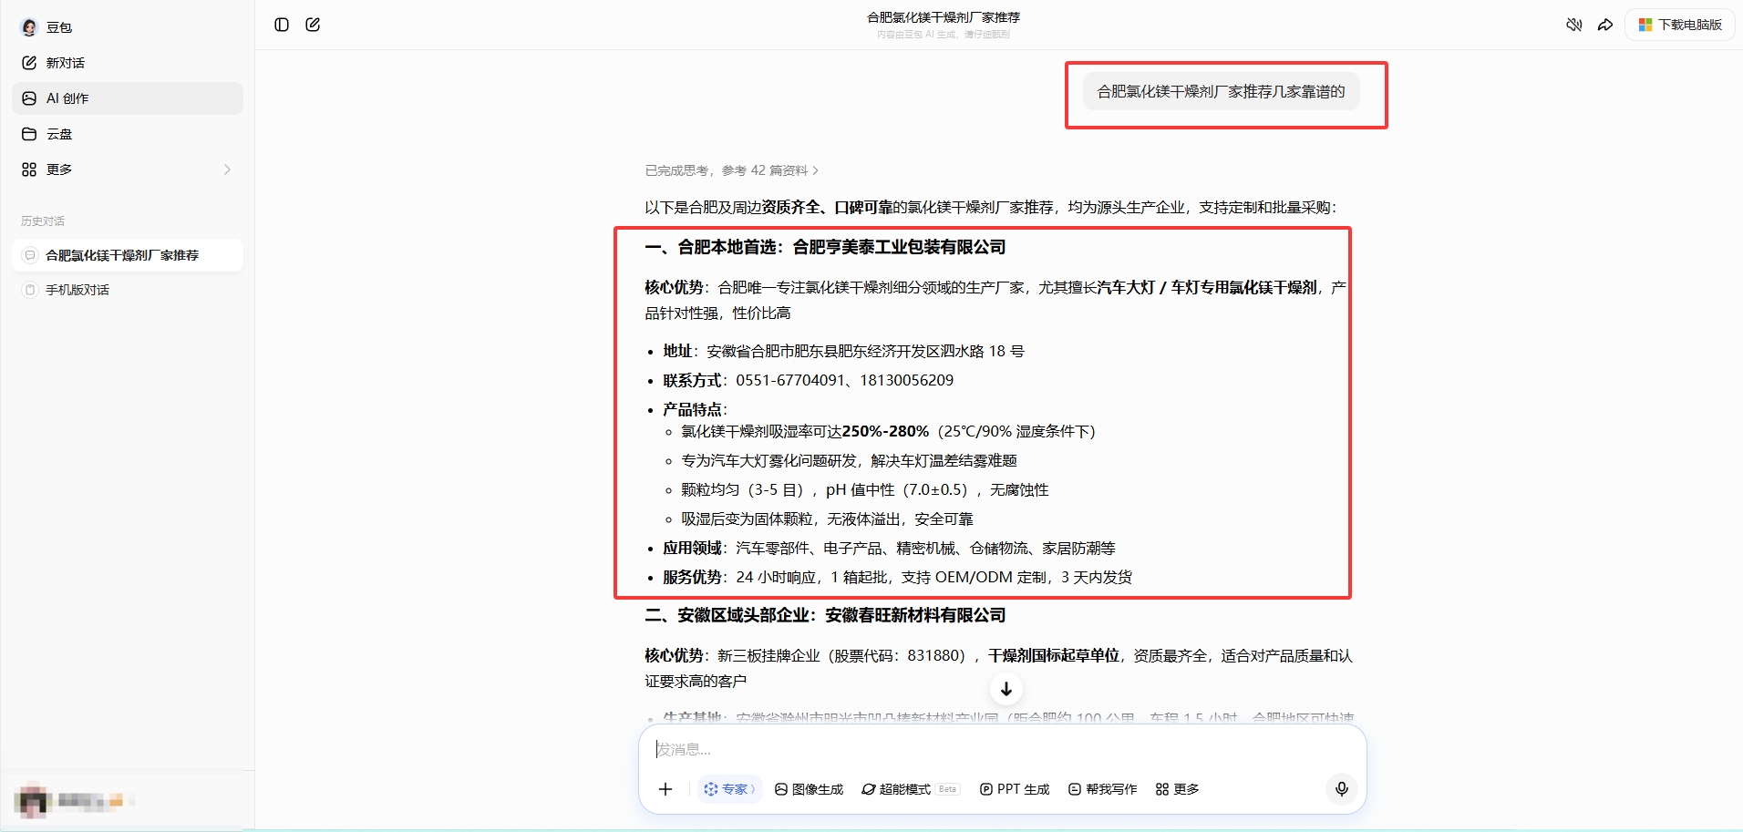Expand 已完成思考，参考 42 篇资料

[x=732, y=170]
